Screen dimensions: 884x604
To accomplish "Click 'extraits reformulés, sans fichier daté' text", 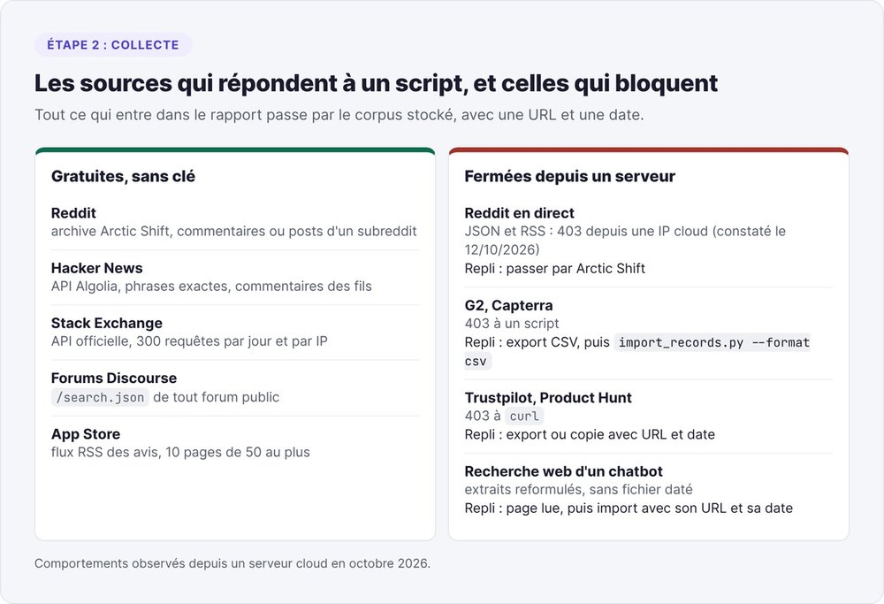I will pos(578,489).
